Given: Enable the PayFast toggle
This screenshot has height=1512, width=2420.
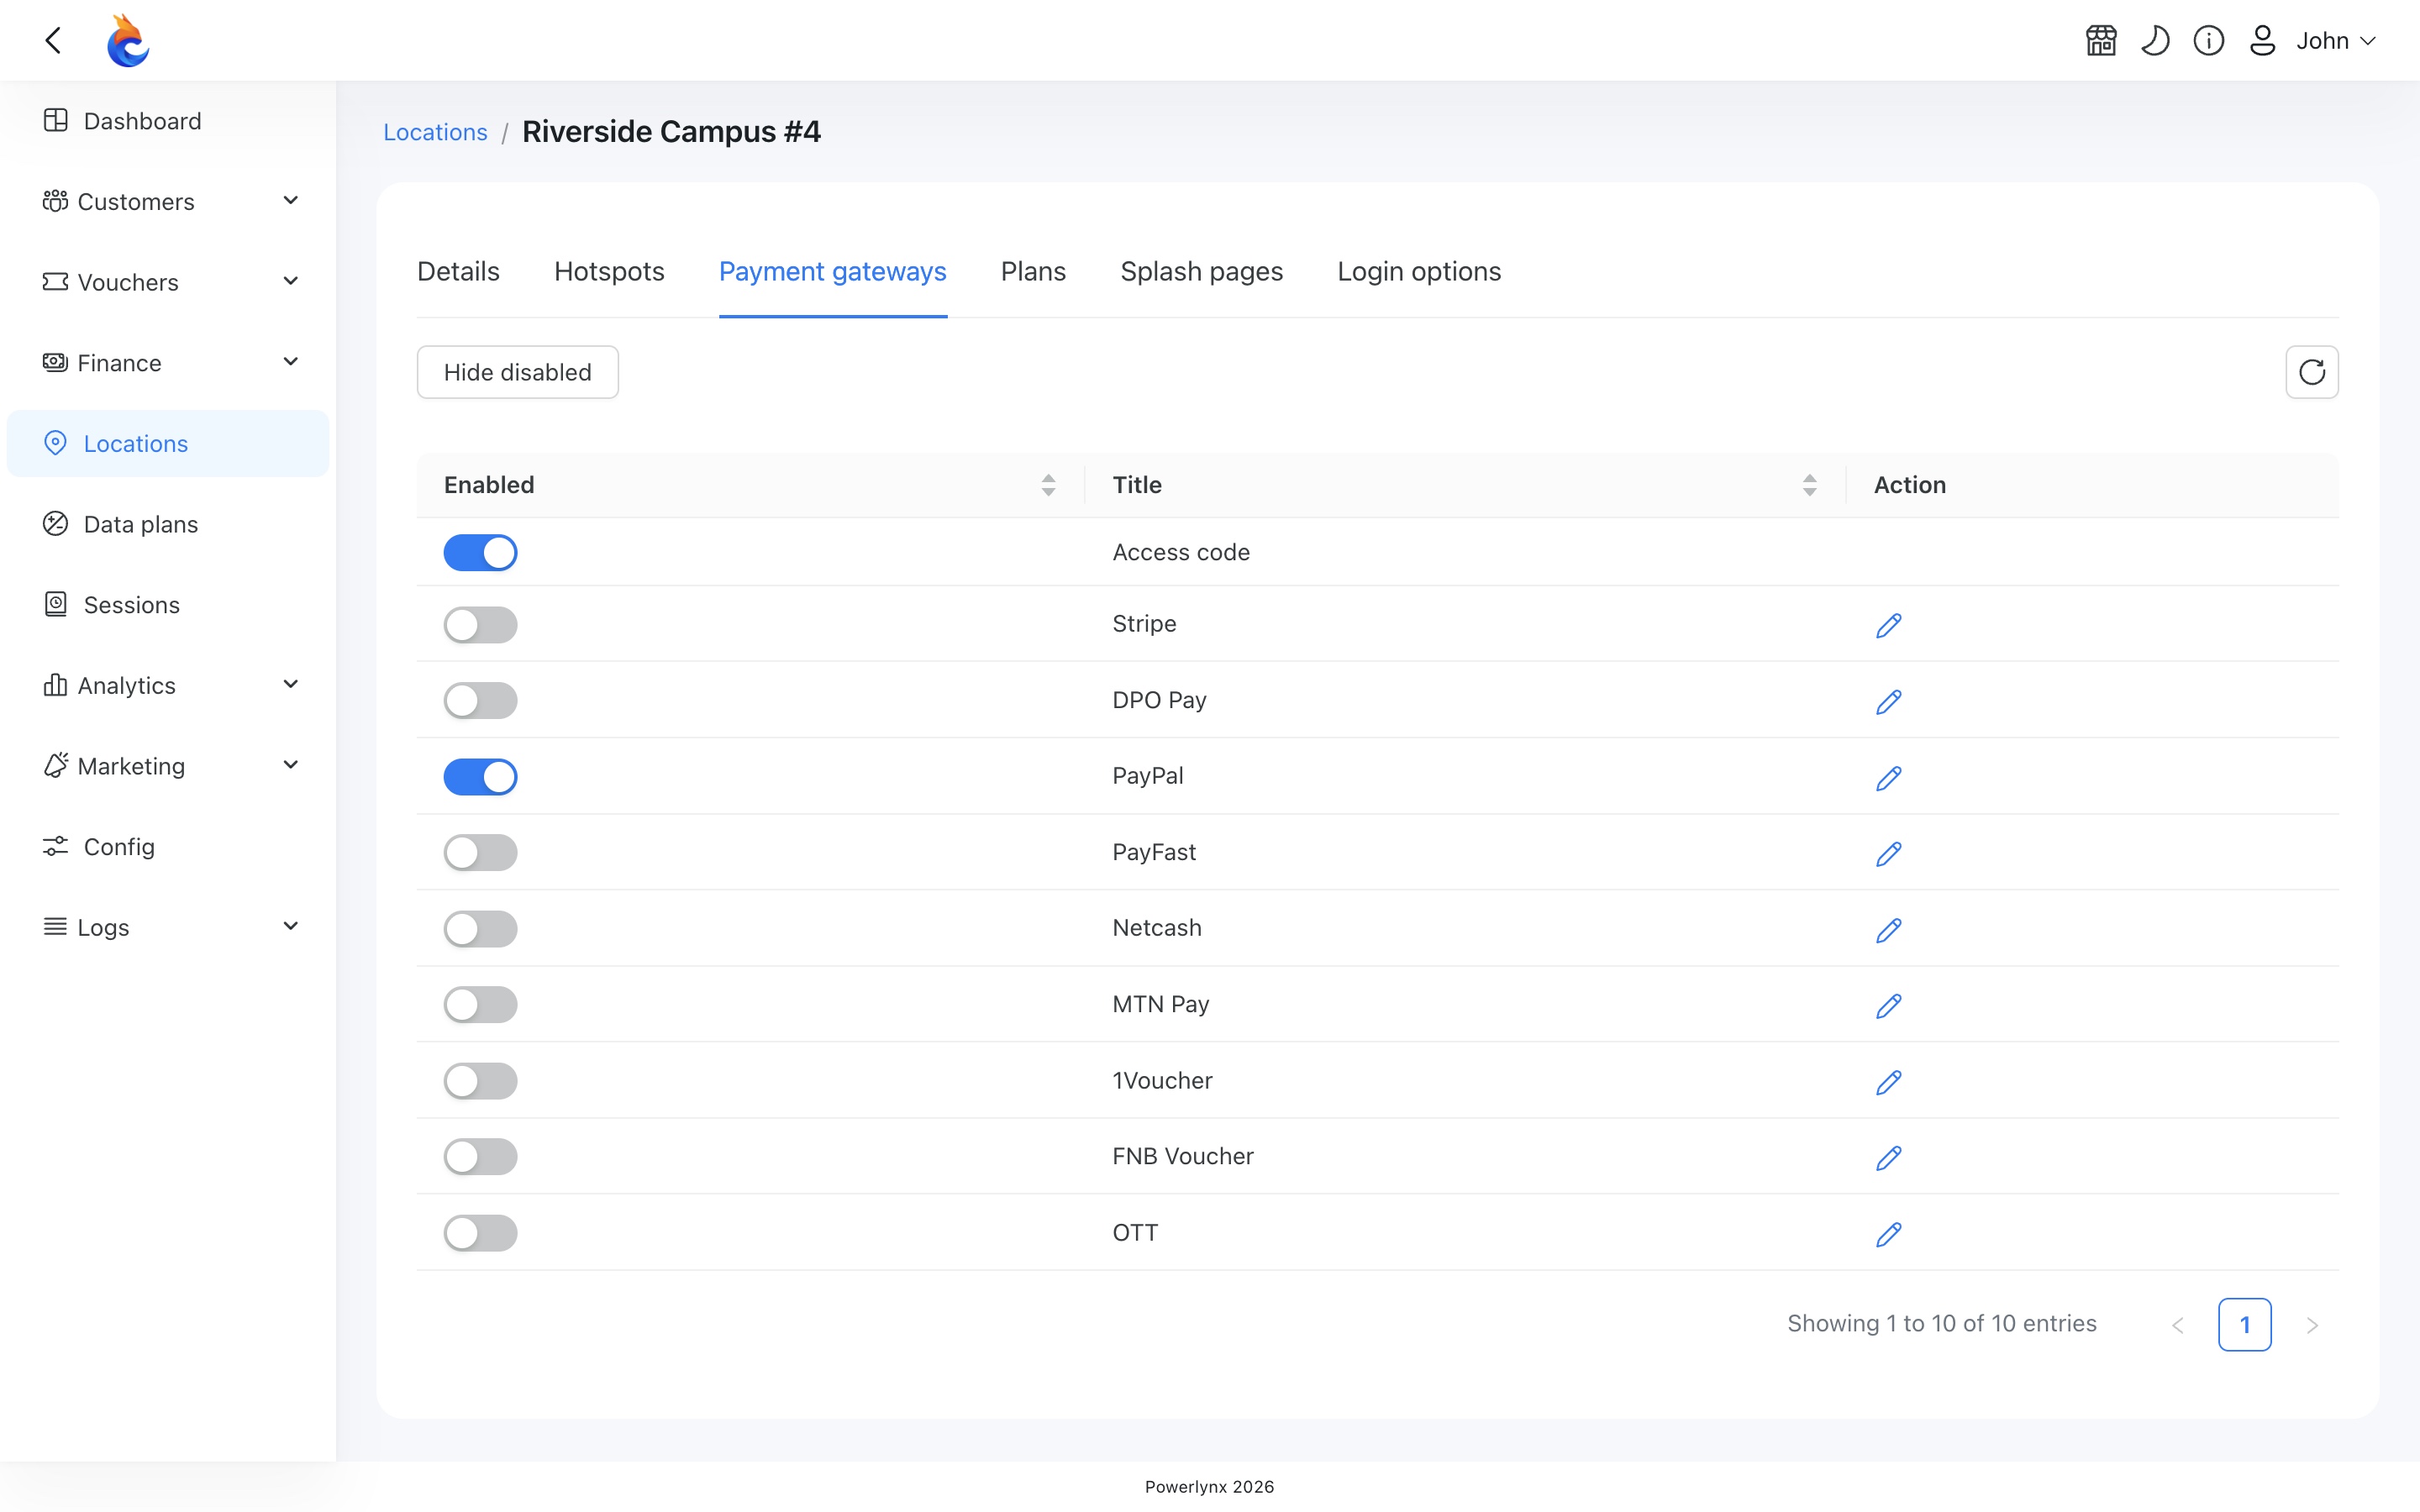Looking at the screenshot, I should point(480,853).
